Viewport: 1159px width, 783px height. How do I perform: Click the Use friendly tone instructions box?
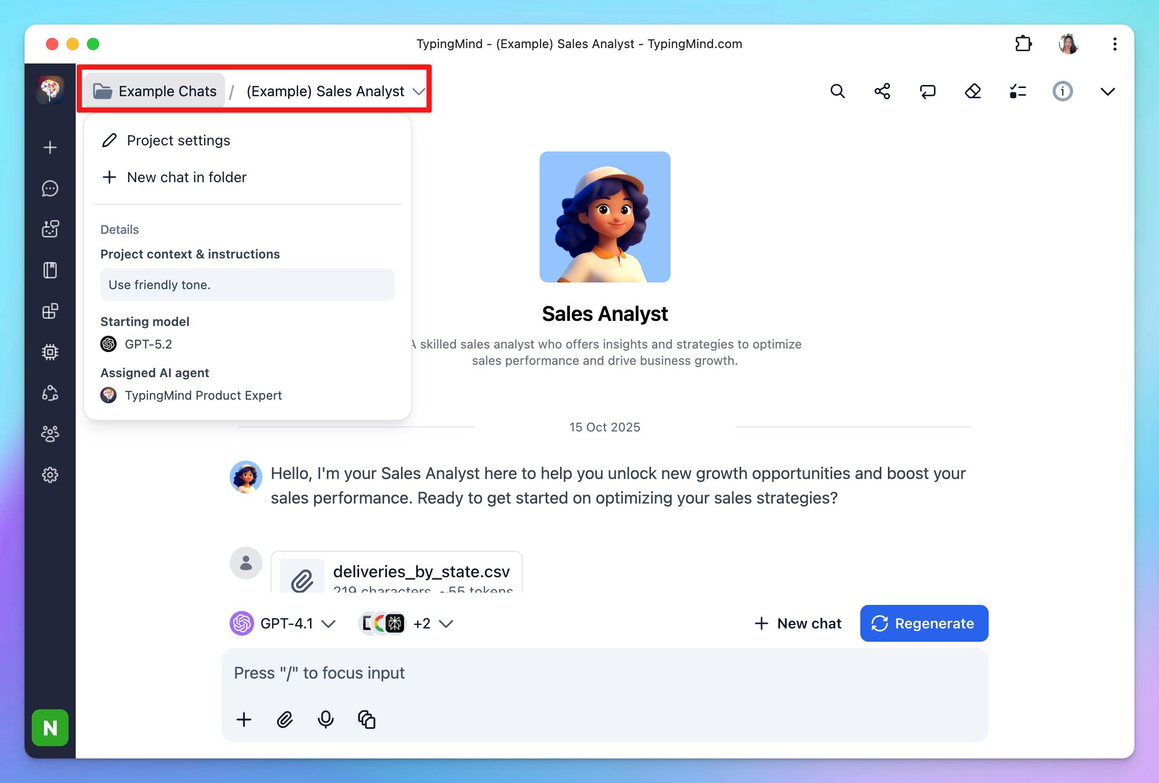click(x=248, y=285)
